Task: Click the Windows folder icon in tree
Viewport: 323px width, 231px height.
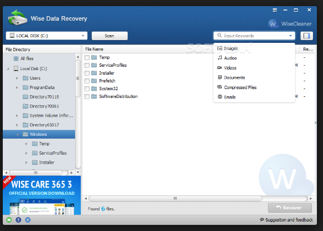Action: point(26,134)
